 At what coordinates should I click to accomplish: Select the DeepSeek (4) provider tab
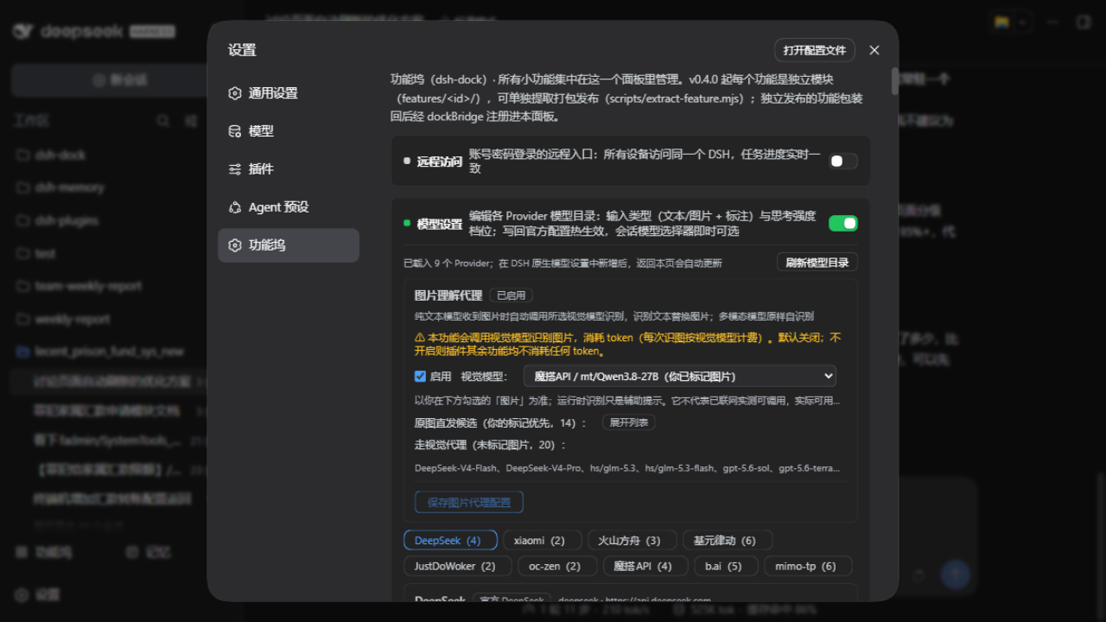pyautogui.click(x=450, y=540)
